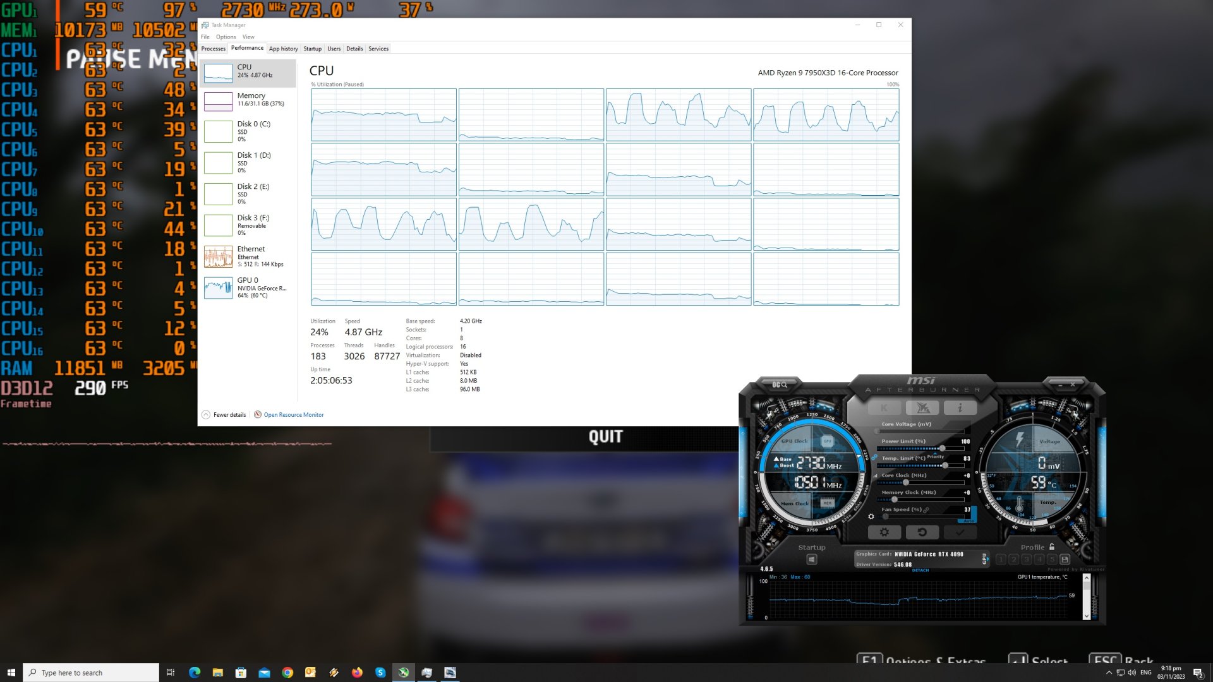
Task: Show hidden system tray icons chevron
Action: tap(1109, 673)
